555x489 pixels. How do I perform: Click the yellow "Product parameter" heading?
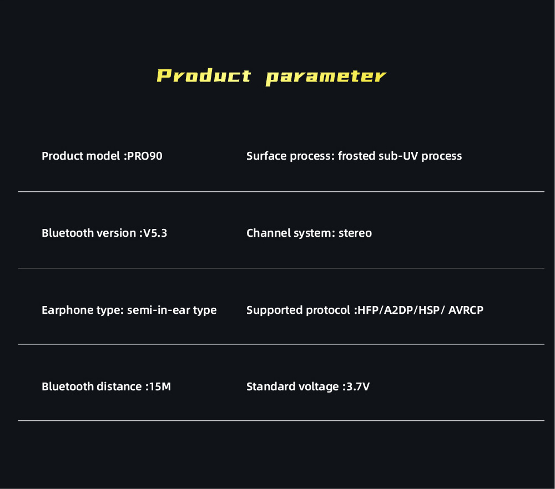pyautogui.click(x=271, y=76)
